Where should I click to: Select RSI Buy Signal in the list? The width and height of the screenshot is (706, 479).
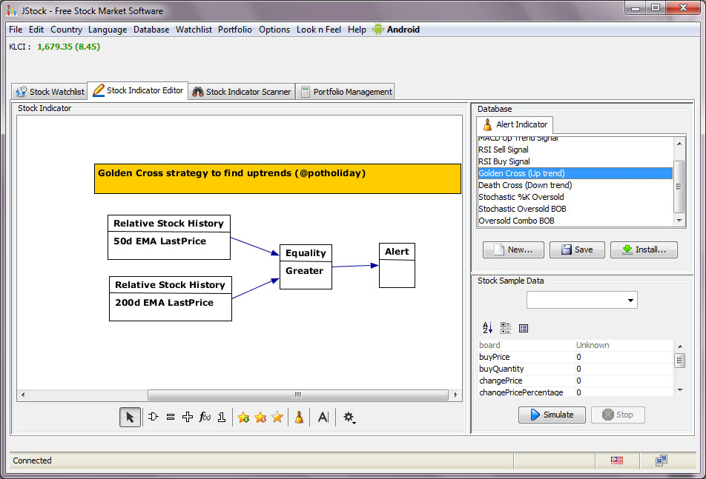coord(575,161)
